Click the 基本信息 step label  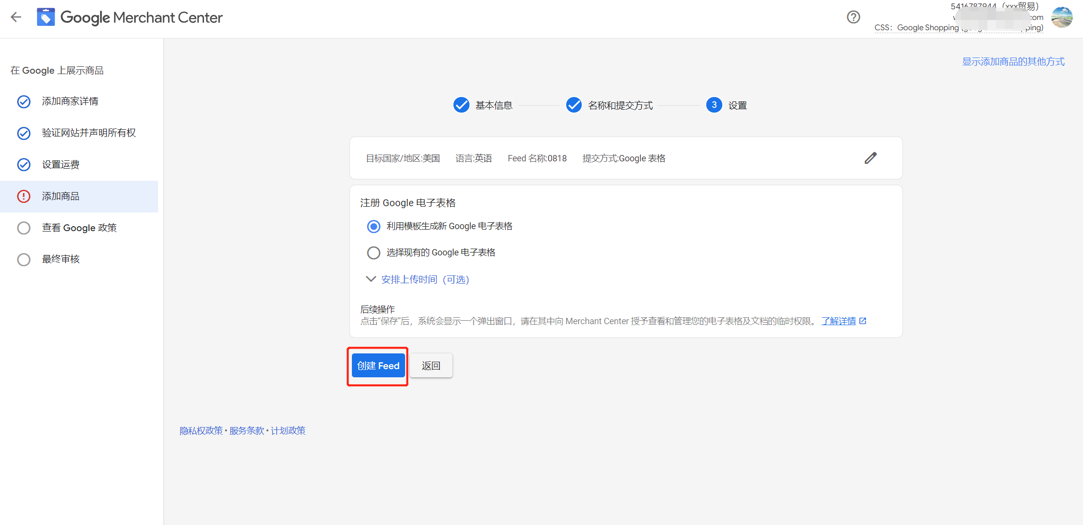[494, 105]
